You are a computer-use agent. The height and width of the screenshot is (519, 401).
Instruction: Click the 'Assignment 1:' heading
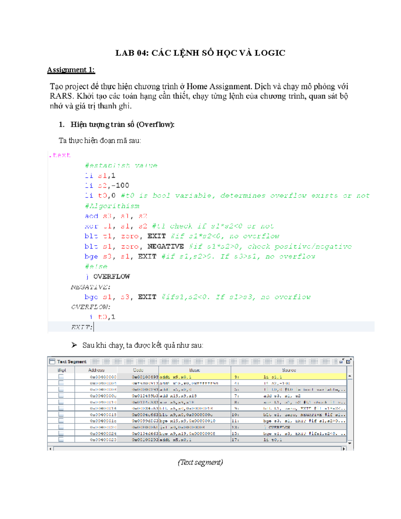pyautogui.click(x=71, y=70)
